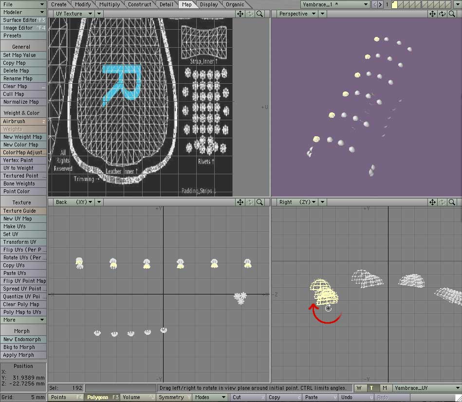Click the zoom magnifier in UV Texture viewport
462x402 pixels.
coord(259,14)
